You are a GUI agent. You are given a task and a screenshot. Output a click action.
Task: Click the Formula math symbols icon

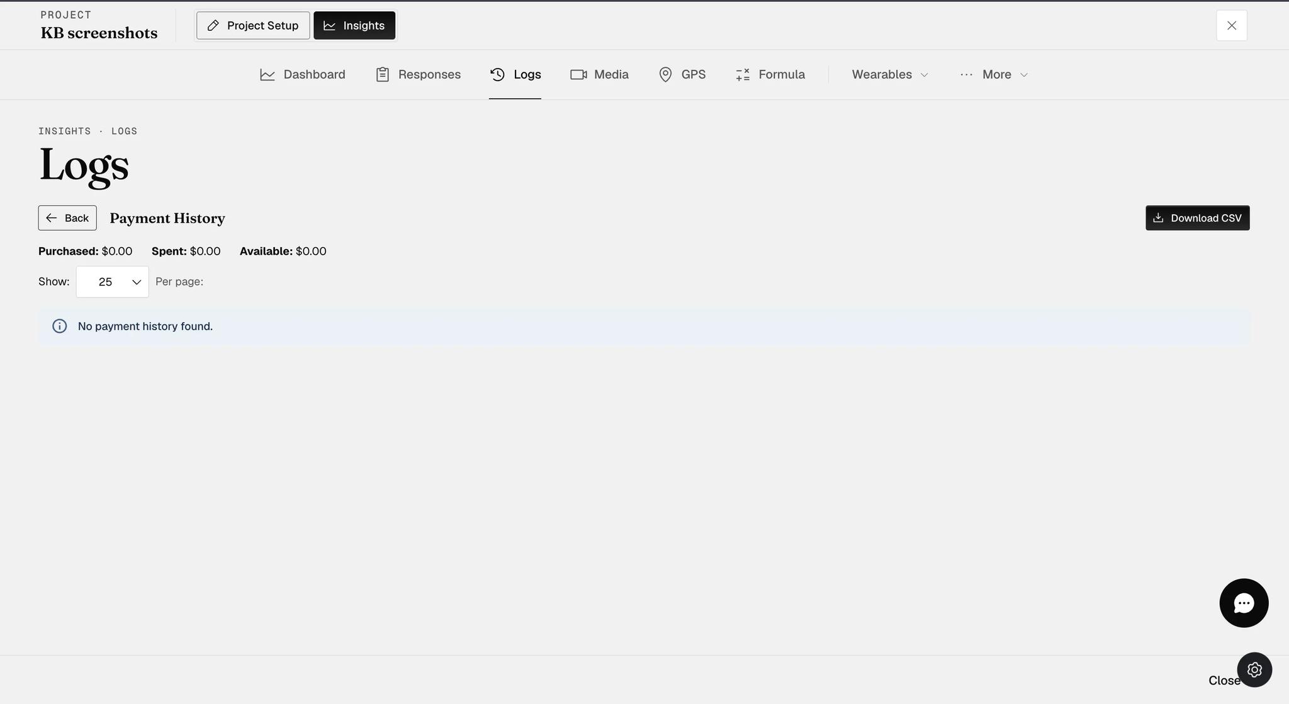(x=743, y=74)
